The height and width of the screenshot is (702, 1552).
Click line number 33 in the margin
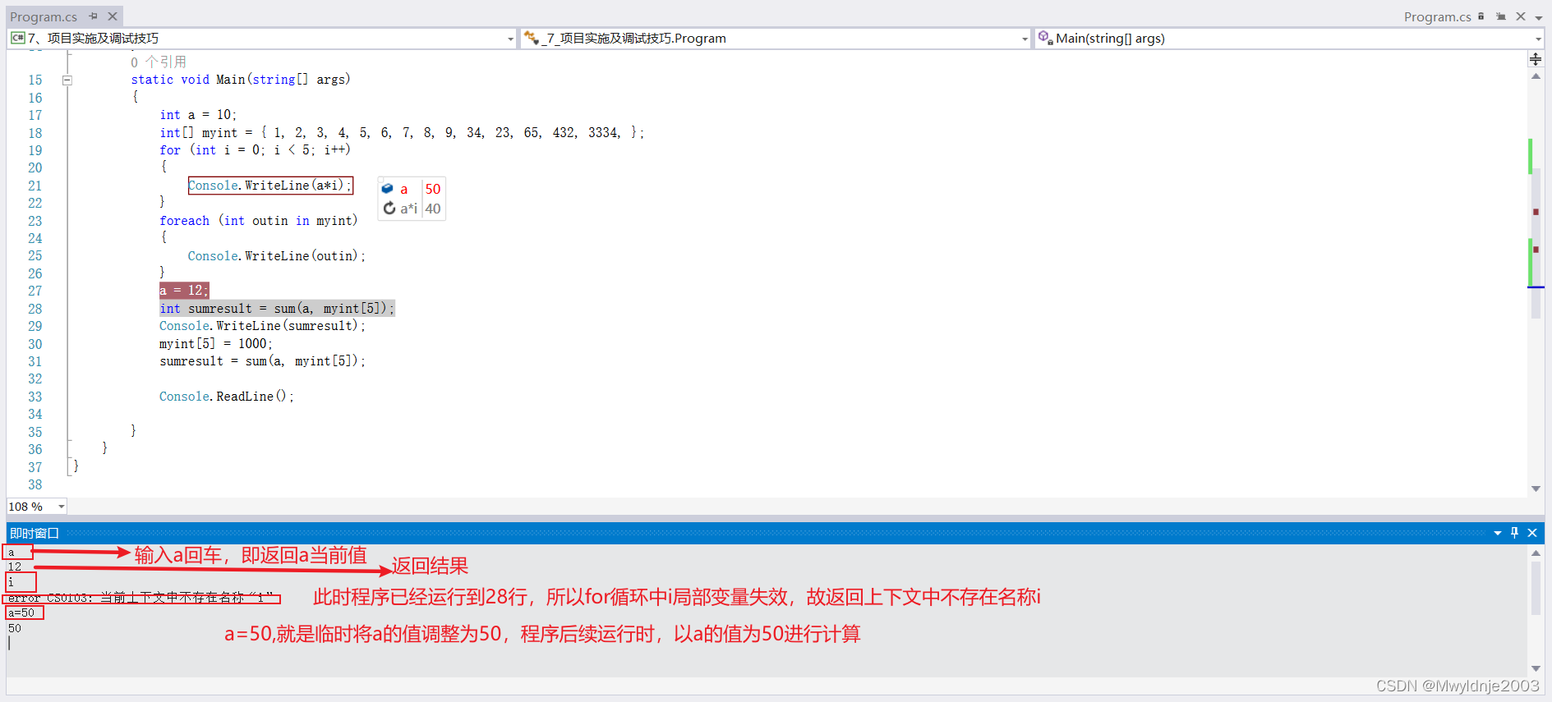click(35, 397)
